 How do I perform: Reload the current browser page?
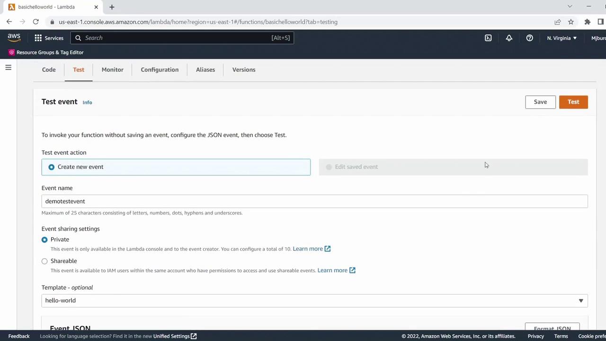[x=36, y=22]
